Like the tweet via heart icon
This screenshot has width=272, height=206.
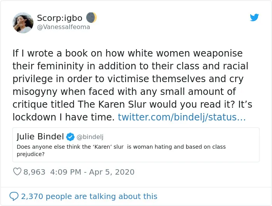tap(17, 172)
